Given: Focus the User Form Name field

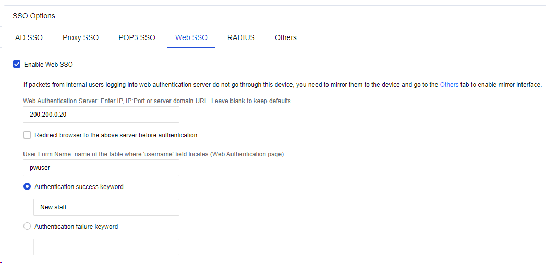Looking at the screenshot, I should 101,168.
